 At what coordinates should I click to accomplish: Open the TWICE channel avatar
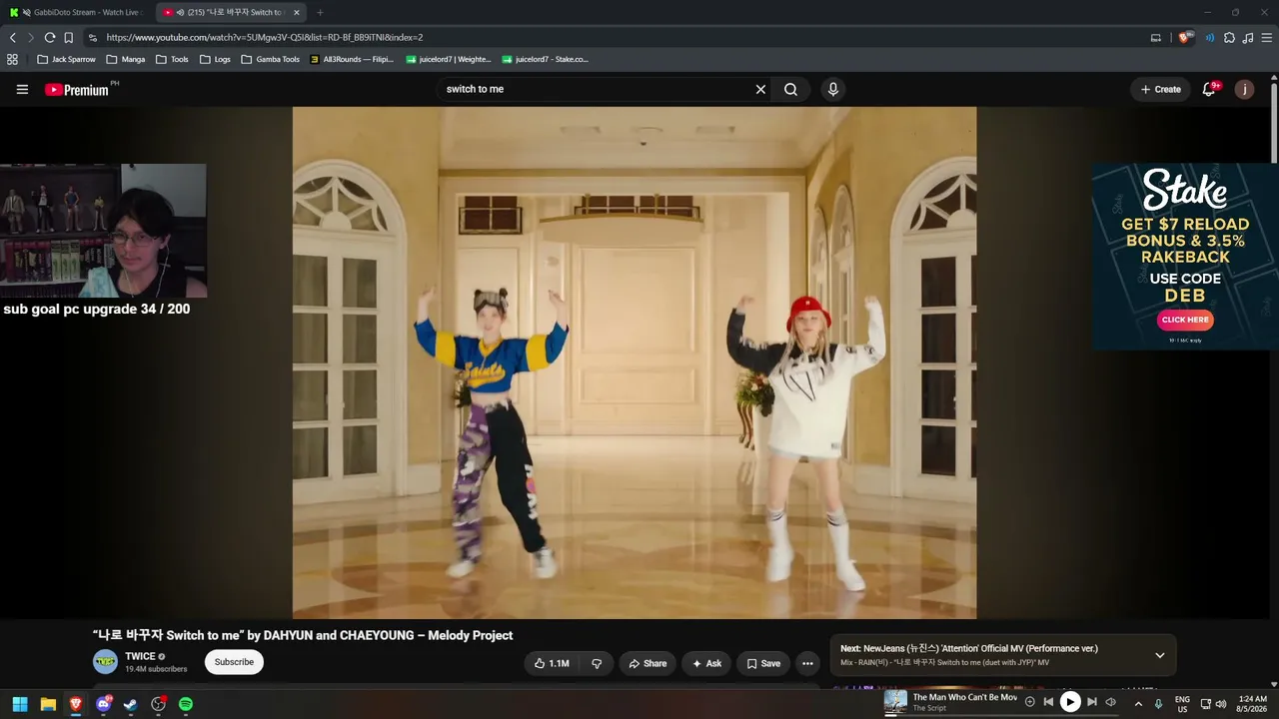pos(105,662)
